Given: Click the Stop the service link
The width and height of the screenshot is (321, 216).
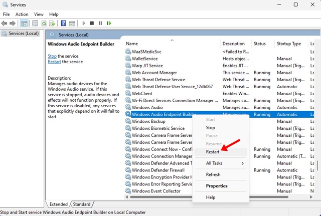Looking at the screenshot, I should pyautogui.click(x=52, y=56).
